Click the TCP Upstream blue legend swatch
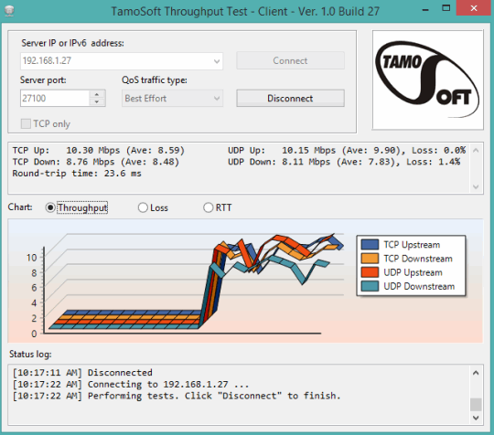 point(370,245)
